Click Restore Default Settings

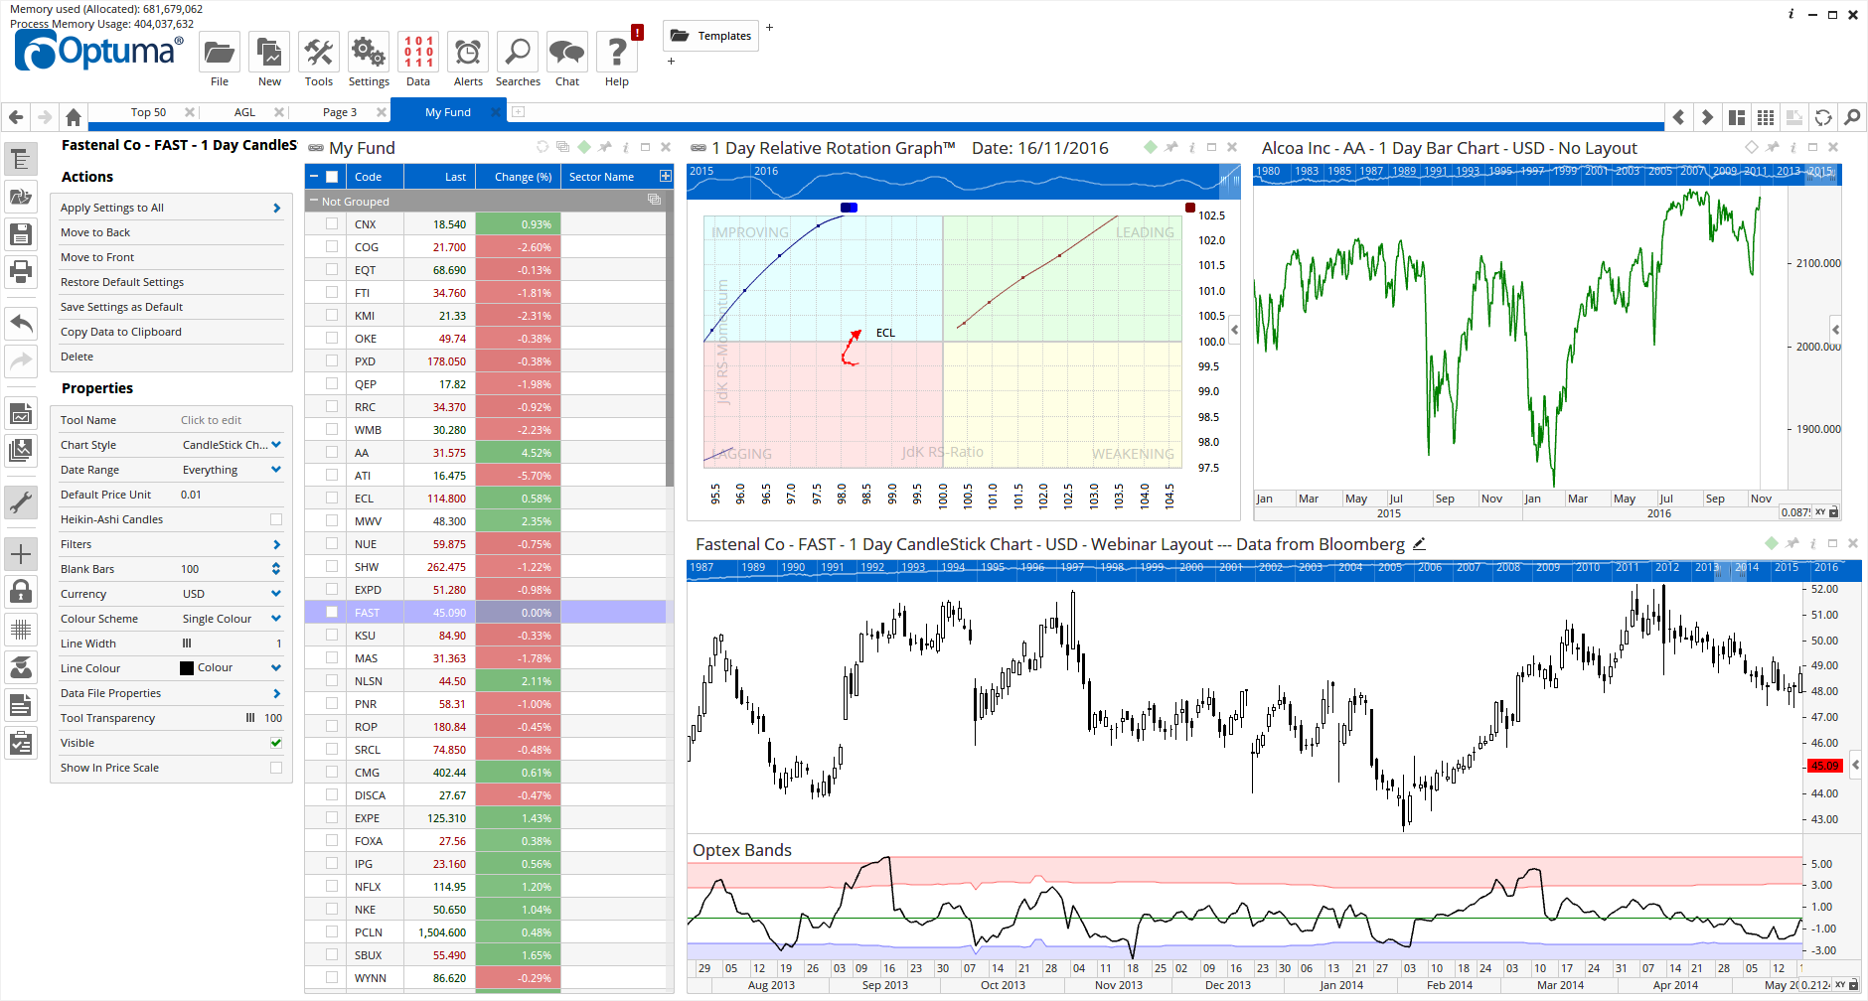(122, 282)
